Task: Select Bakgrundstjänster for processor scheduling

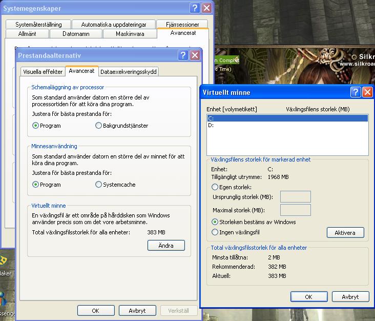Action: [x=99, y=126]
